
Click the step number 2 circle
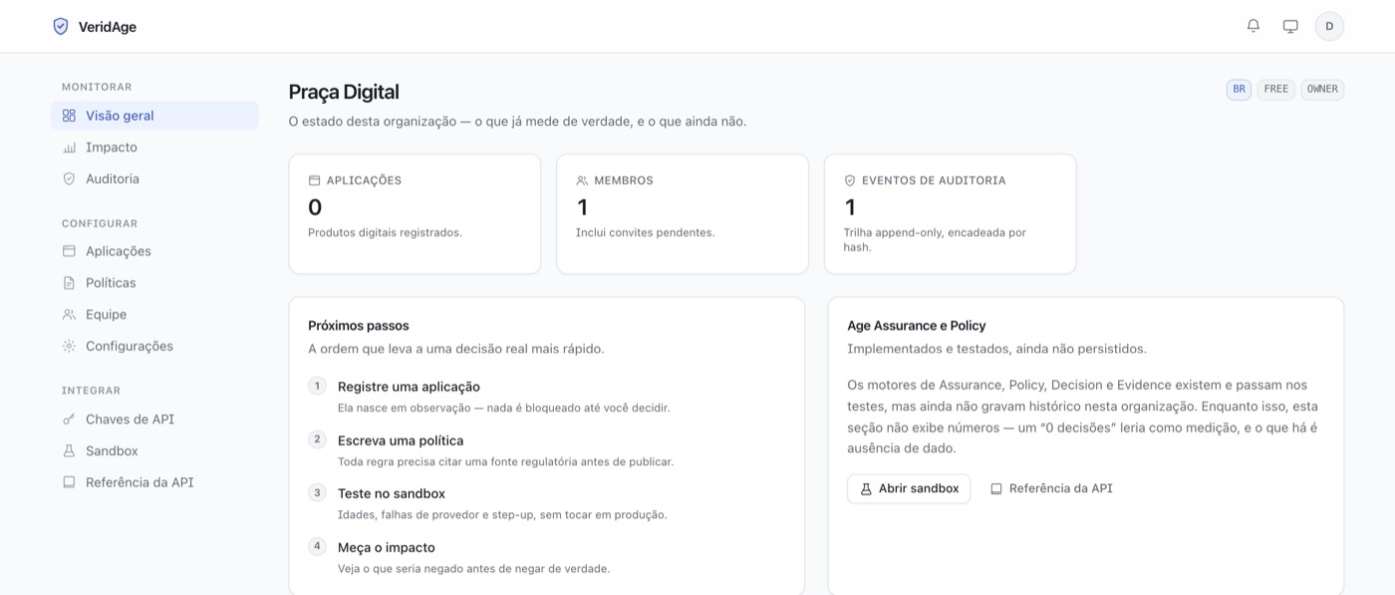[317, 440]
